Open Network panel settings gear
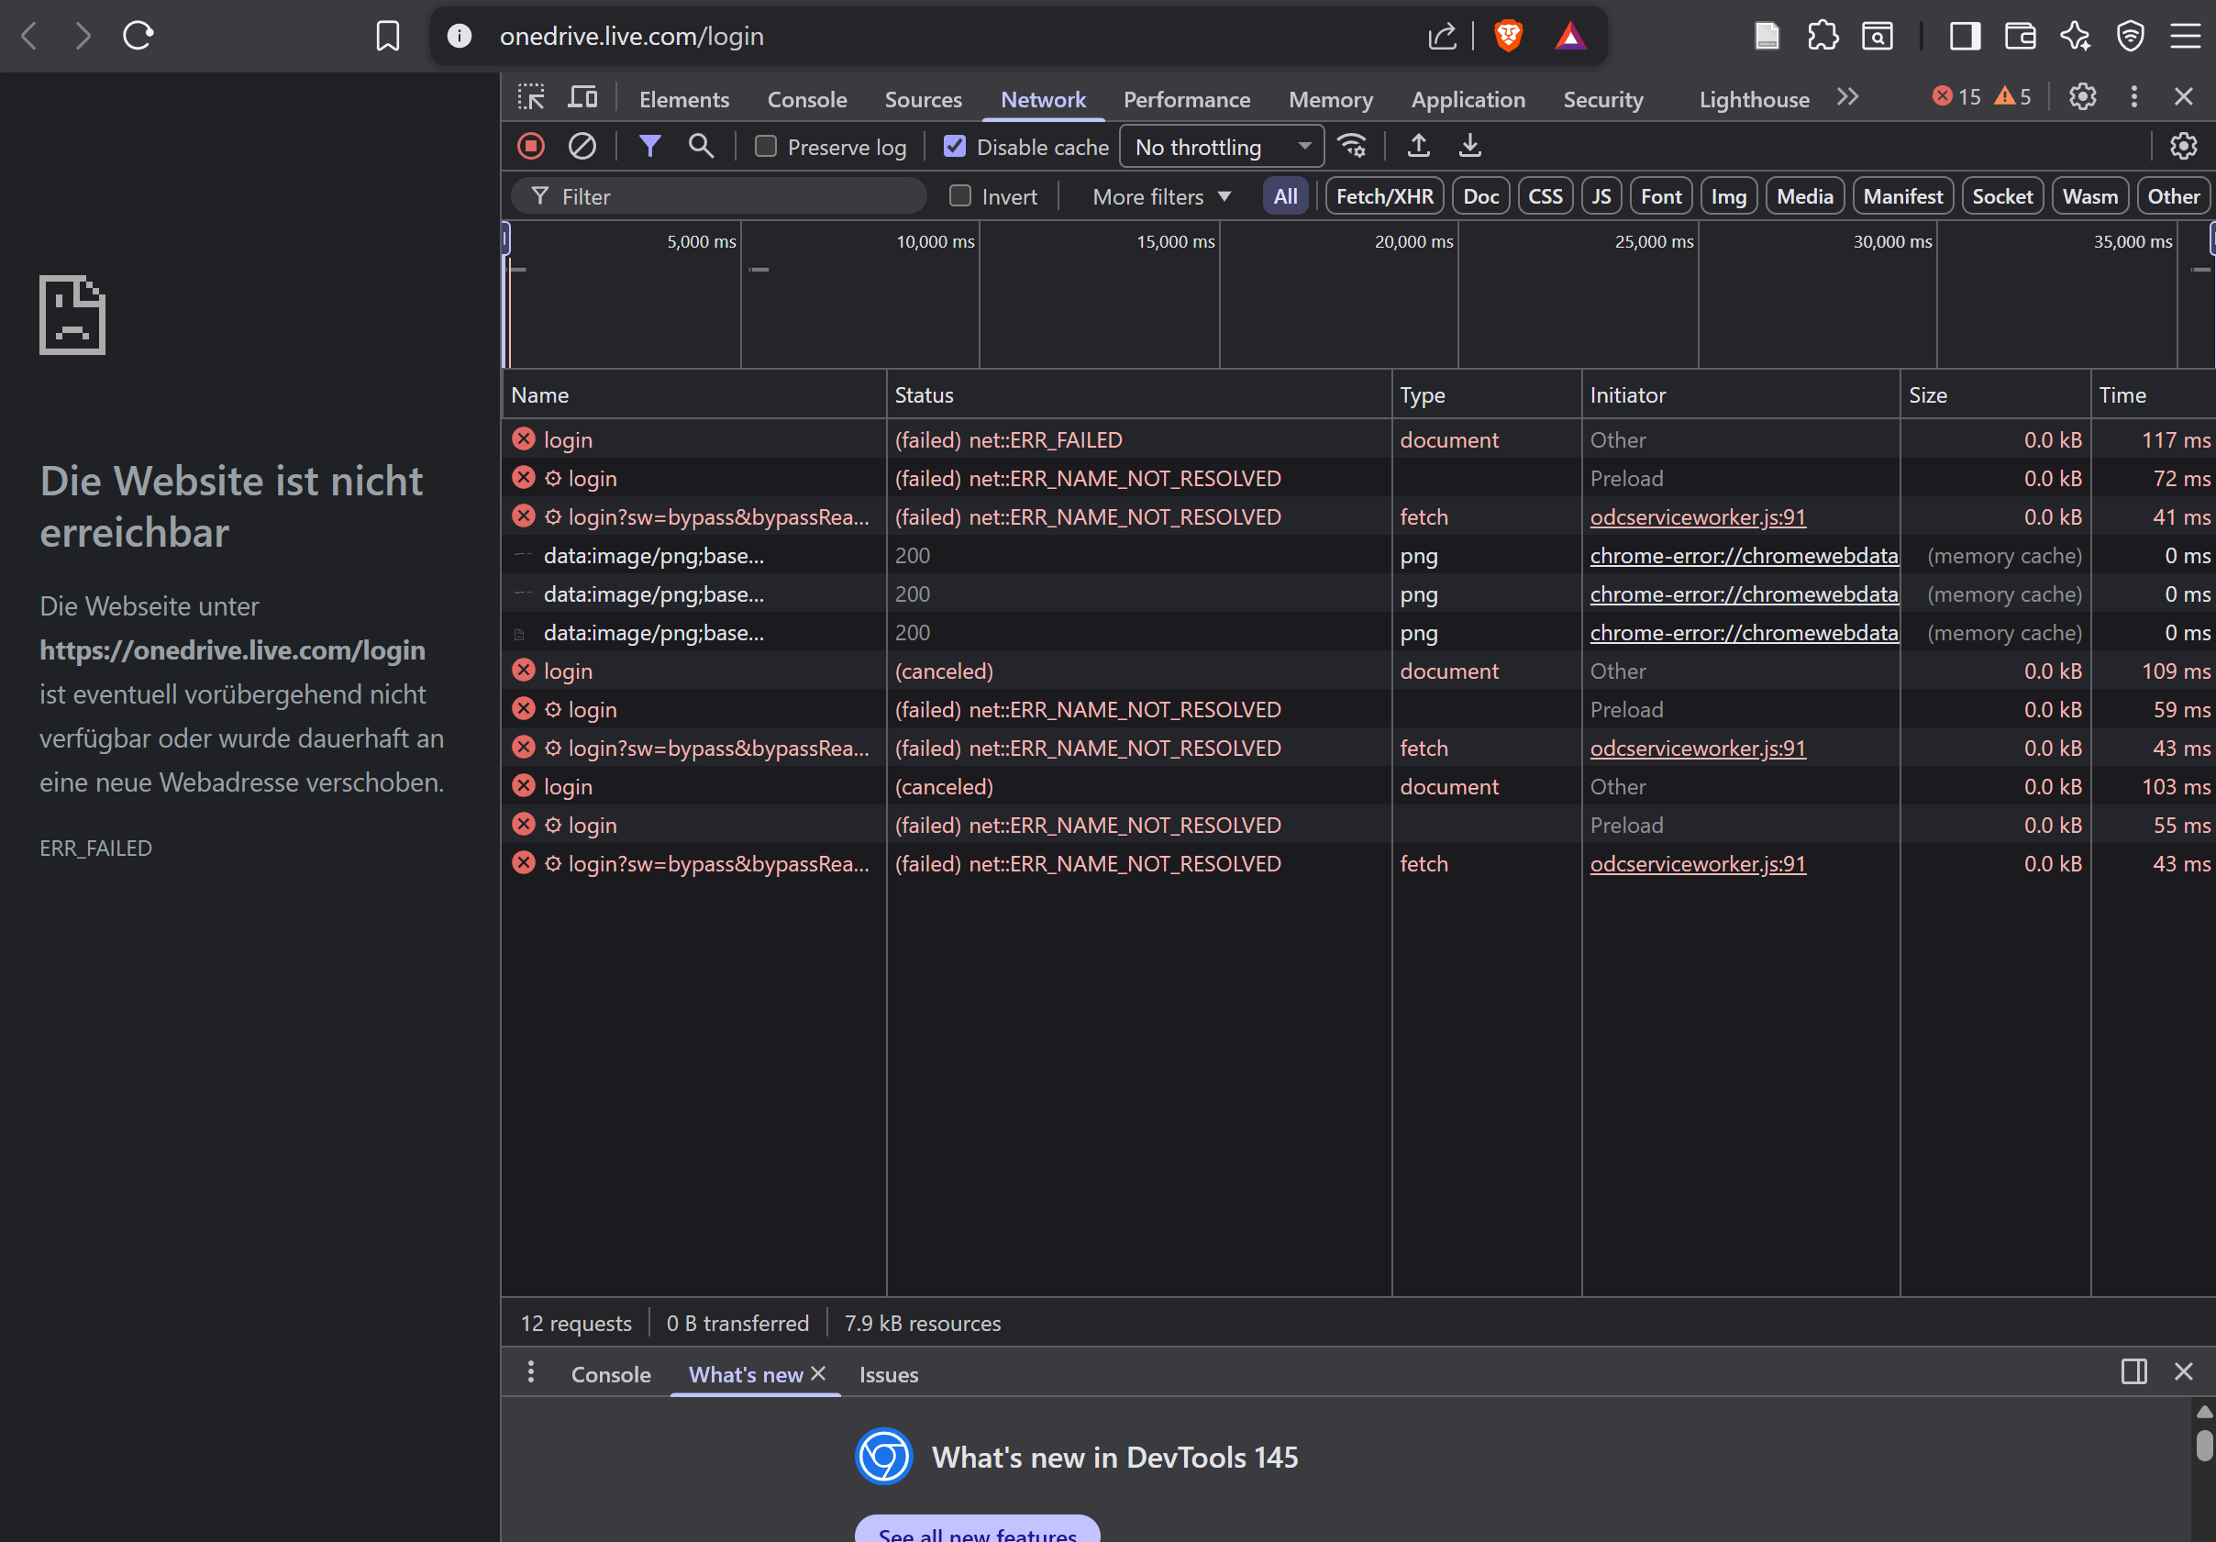This screenshot has height=1542, width=2216. click(x=2183, y=146)
